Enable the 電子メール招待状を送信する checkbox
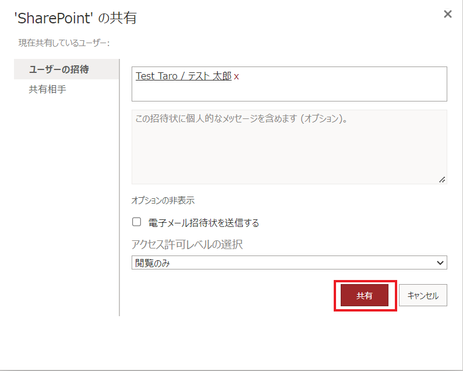 click(x=136, y=222)
